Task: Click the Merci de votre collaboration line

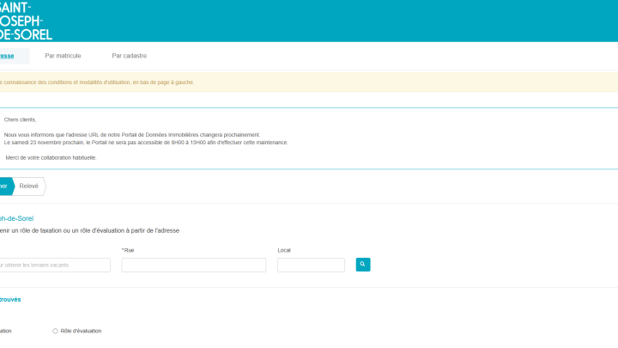Action: click(51, 157)
